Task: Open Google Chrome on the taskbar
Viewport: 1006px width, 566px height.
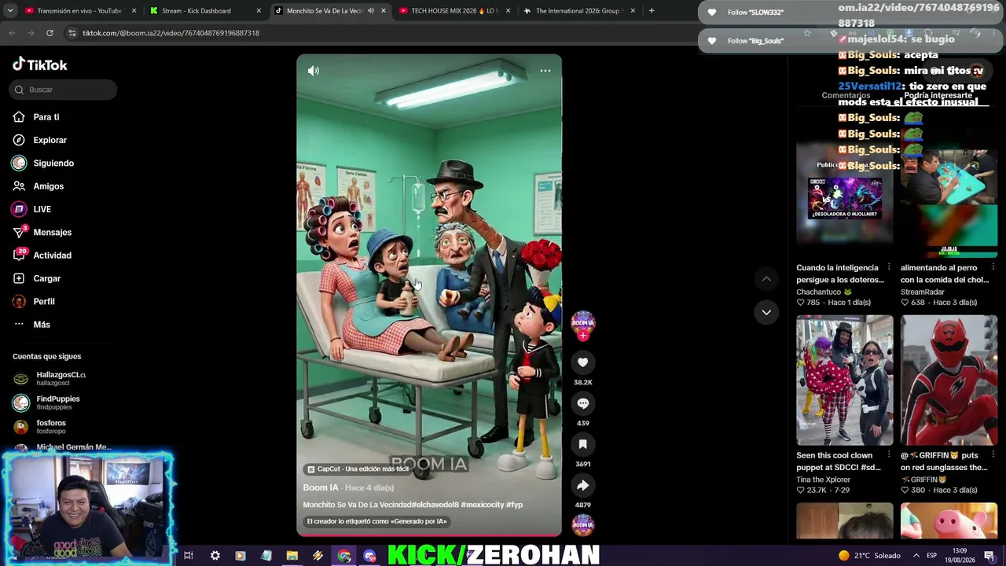Action: tap(344, 556)
